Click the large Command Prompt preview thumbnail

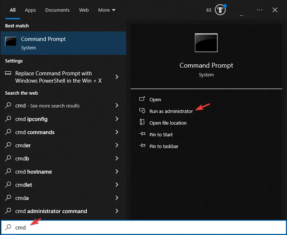tap(206, 43)
